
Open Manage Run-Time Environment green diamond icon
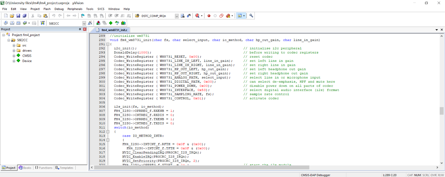click(111, 23)
